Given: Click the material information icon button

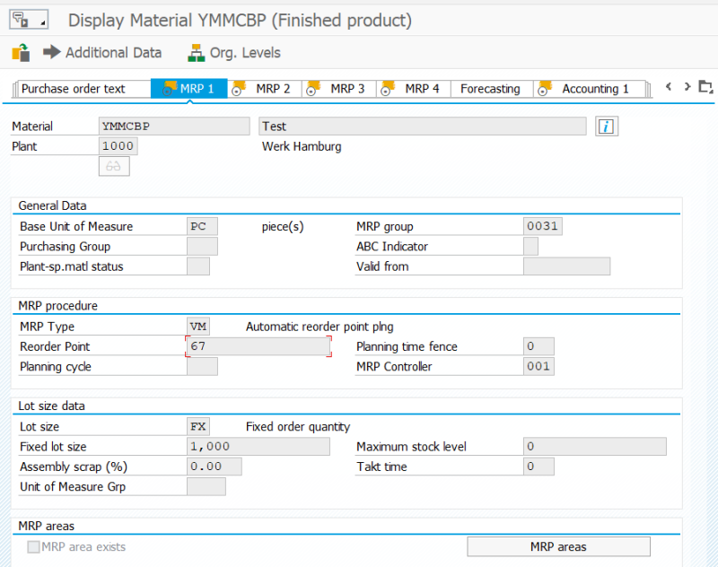Looking at the screenshot, I should (x=607, y=126).
